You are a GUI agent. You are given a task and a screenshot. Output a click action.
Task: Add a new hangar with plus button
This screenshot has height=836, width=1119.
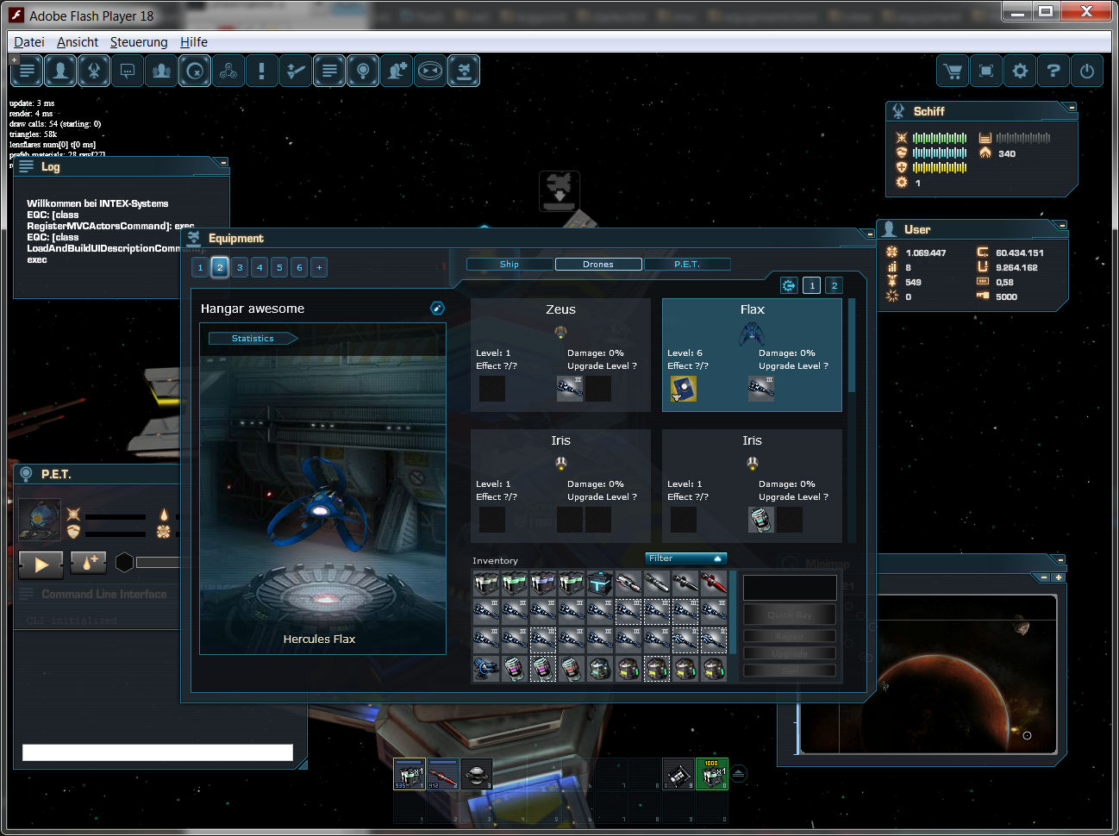point(319,267)
